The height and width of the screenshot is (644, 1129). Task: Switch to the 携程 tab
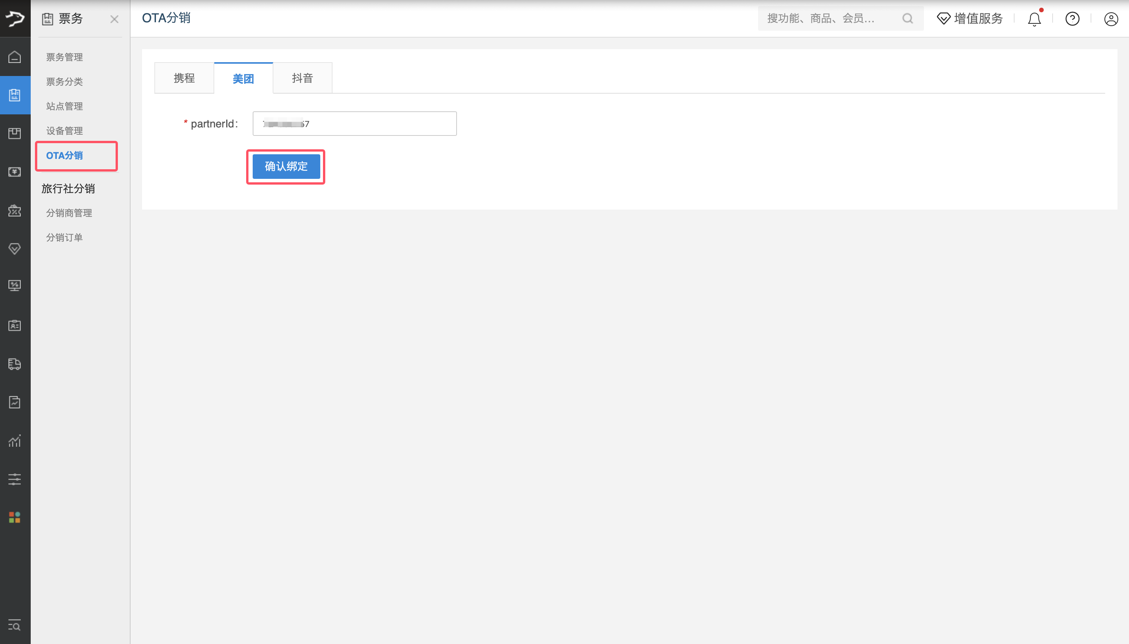tap(184, 78)
